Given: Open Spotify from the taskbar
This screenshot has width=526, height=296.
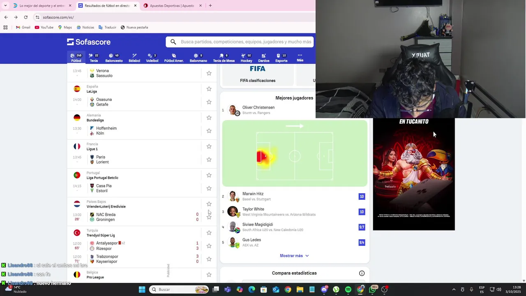Looking at the screenshot, I should click(348, 289).
